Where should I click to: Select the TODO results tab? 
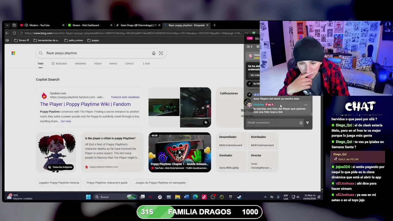click(x=41, y=64)
